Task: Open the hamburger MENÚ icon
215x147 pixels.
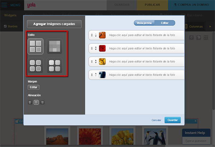Action: click(x=4, y=5)
